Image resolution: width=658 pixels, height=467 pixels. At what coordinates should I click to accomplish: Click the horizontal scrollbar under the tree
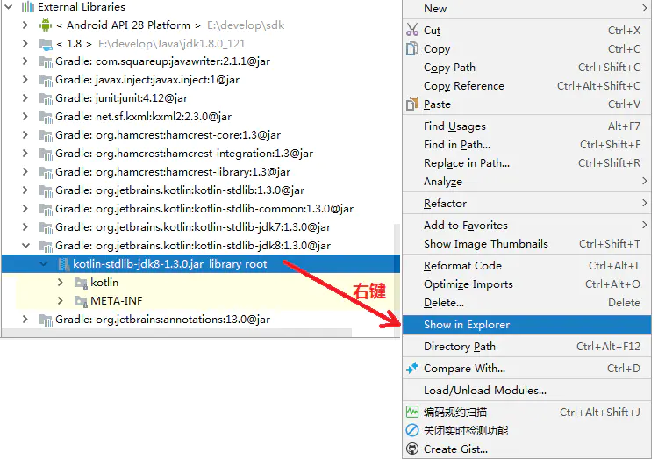pos(176,333)
